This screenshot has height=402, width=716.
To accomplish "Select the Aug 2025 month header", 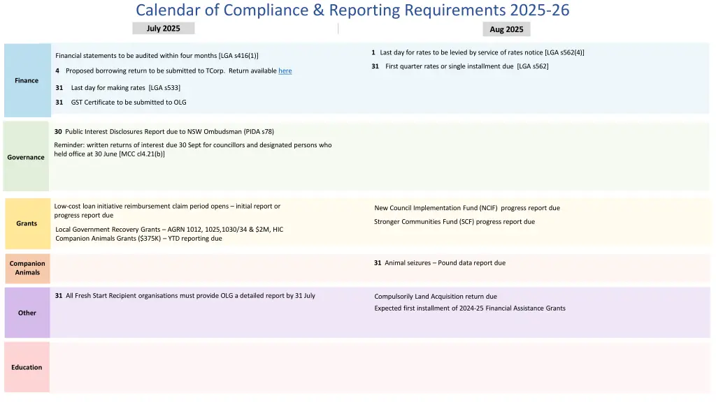I will [x=506, y=29].
